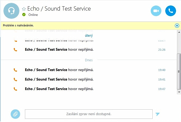The image size is (181, 122).
Task: Add Echo to favorites via star
Action: (24, 9)
